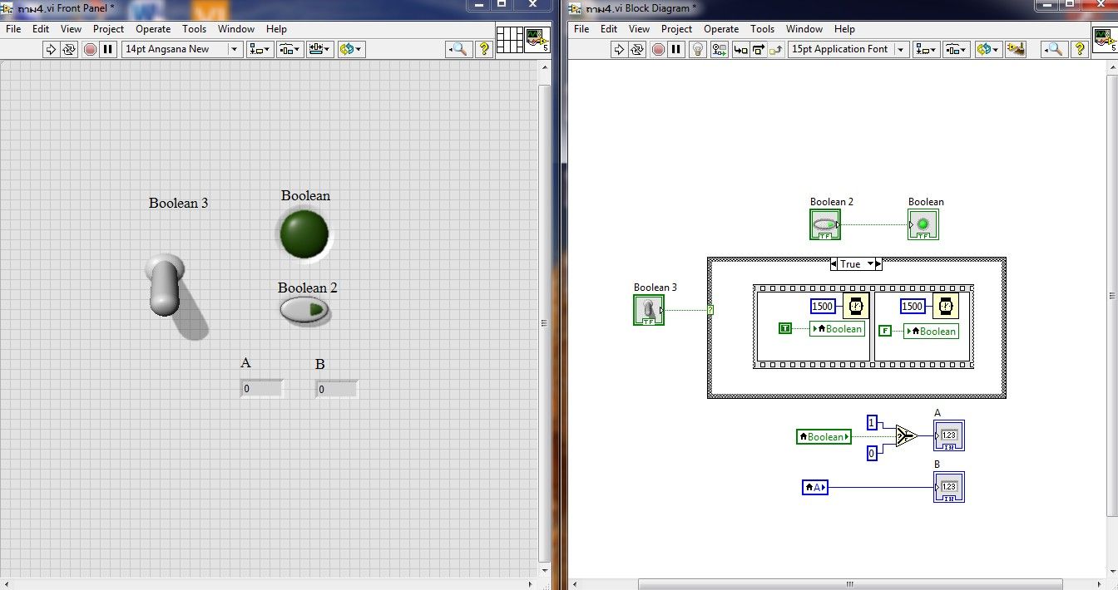
Task: Show Context Help in Block Diagram
Action: point(1079,49)
